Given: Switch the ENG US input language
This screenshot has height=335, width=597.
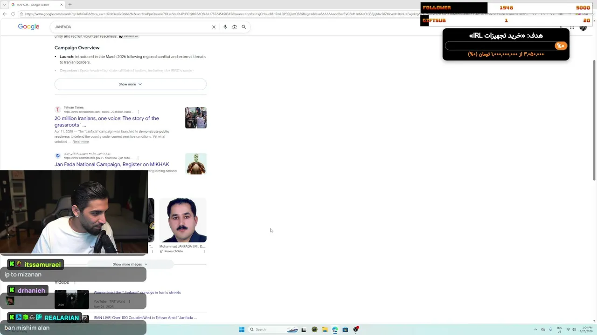Looking at the screenshot, I should [559, 329].
